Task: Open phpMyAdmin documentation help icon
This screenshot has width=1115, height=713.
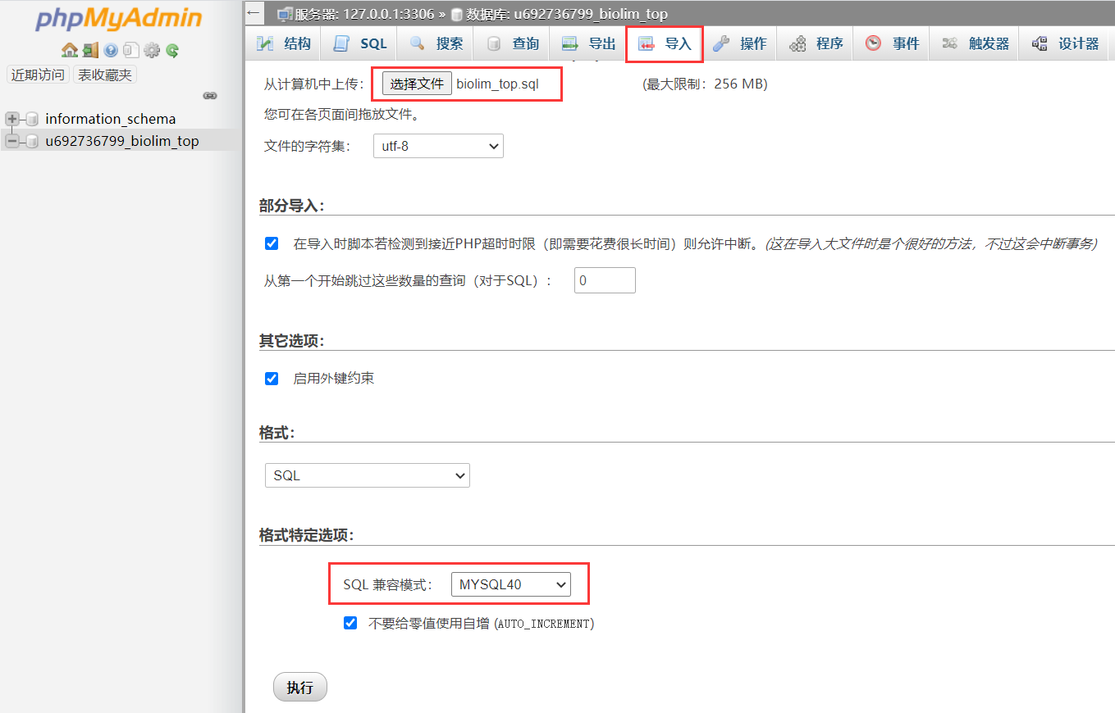Action: [111, 50]
